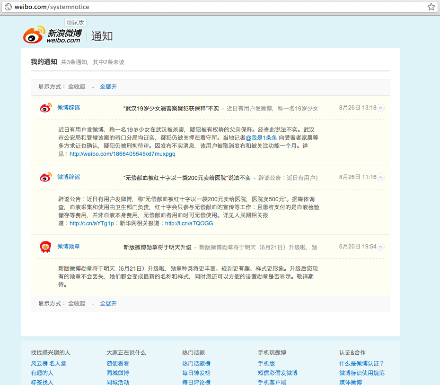Click 新版微博勋章将于明天升级 notice title

tap(158, 248)
